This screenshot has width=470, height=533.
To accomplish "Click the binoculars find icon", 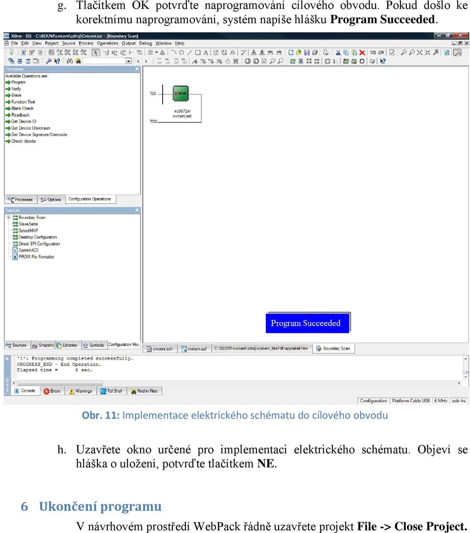I will (70, 61).
